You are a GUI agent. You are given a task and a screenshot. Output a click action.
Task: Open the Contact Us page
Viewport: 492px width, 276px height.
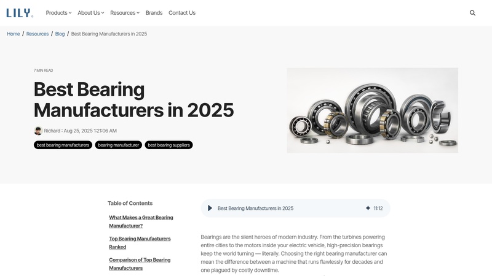(182, 13)
